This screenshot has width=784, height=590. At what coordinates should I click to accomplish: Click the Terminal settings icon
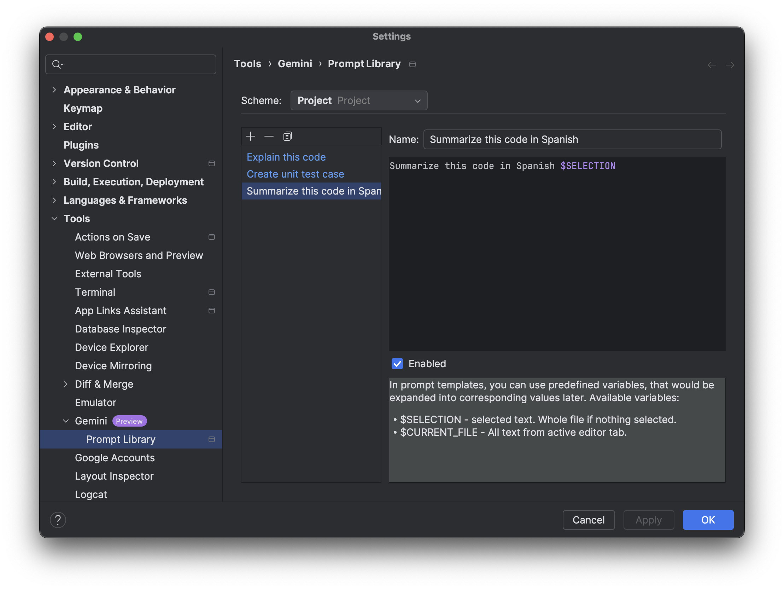point(211,292)
